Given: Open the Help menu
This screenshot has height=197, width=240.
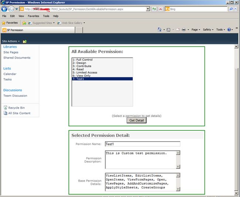Looking at the screenshot, I should tap(55, 16).
